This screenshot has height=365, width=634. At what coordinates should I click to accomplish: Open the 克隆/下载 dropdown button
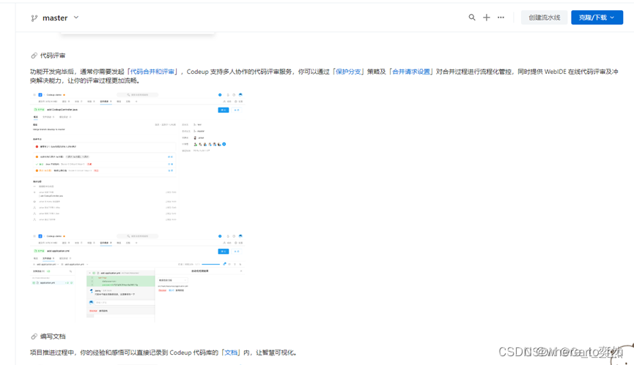(597, 18)
